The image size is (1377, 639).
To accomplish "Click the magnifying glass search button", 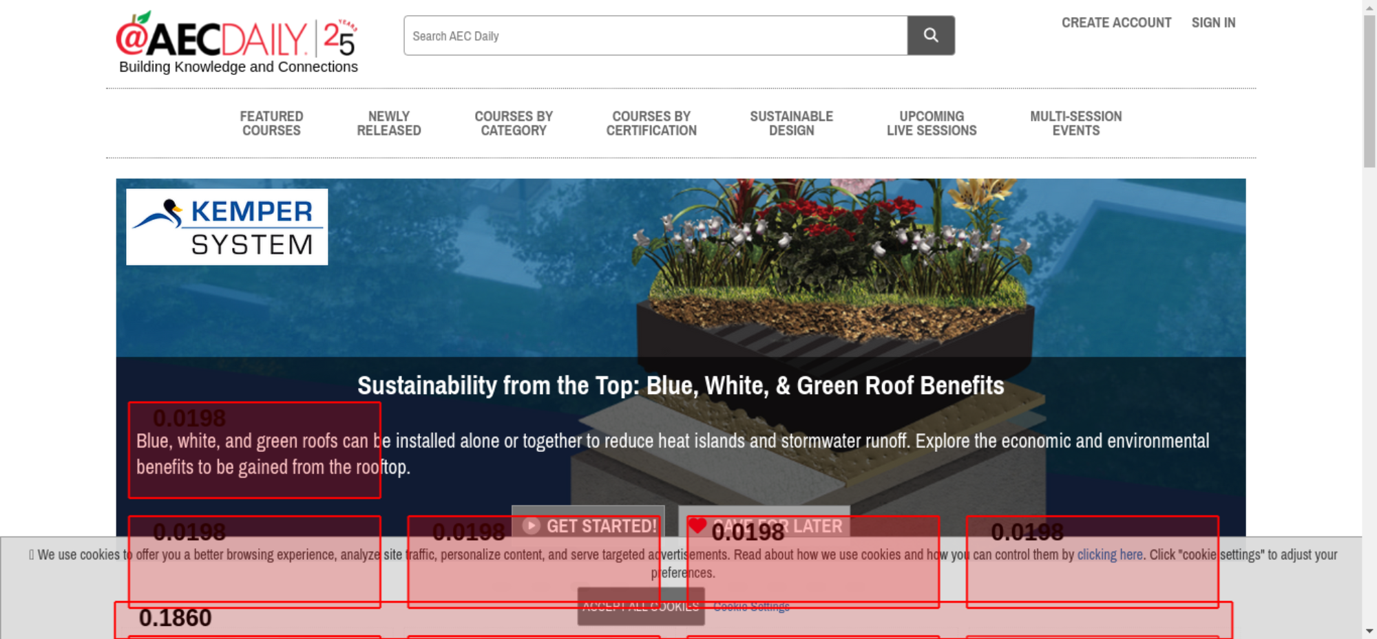I will pyautogui.click(x=930, y=35).
